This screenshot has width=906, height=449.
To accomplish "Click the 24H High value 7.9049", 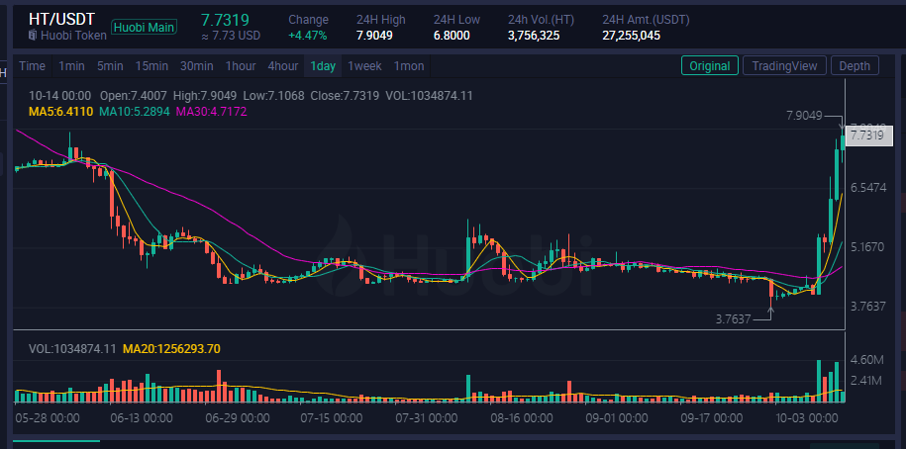I will 374,36.
